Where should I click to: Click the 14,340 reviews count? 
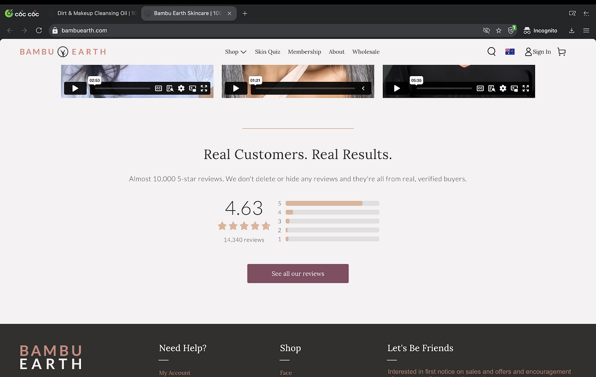click(x=244, y=240)
